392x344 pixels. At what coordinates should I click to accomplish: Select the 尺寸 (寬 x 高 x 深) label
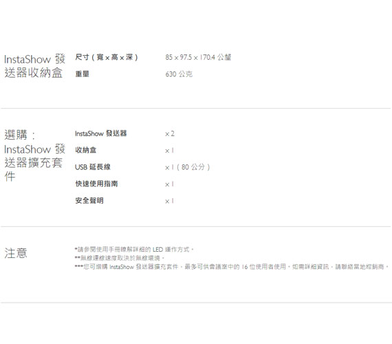pos(107,57)
